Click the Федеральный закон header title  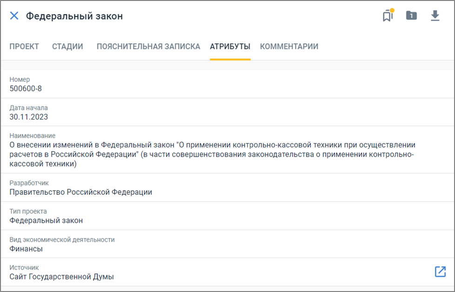[x=74, y=16]
